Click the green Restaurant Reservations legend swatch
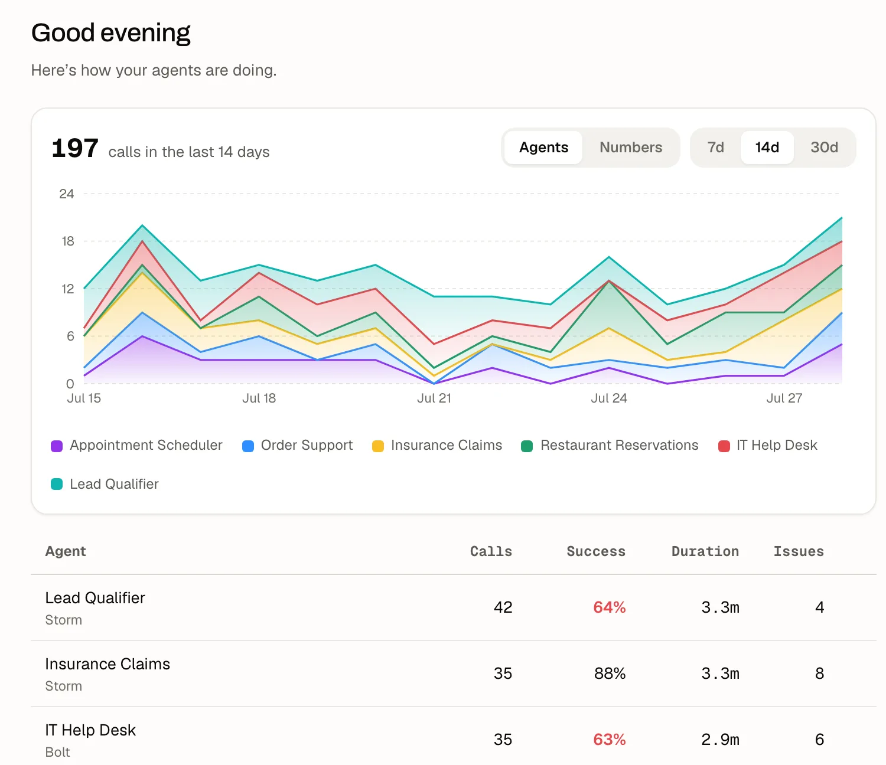Viewport: 886px width, 765px height. (527, 446)
